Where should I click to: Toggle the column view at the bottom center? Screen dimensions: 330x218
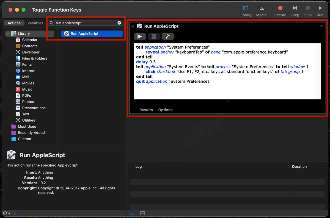click(x=142, y=213)
